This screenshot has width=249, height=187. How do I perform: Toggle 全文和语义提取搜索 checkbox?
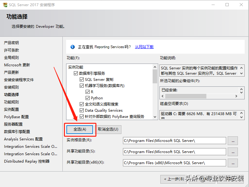pos(82,104)
